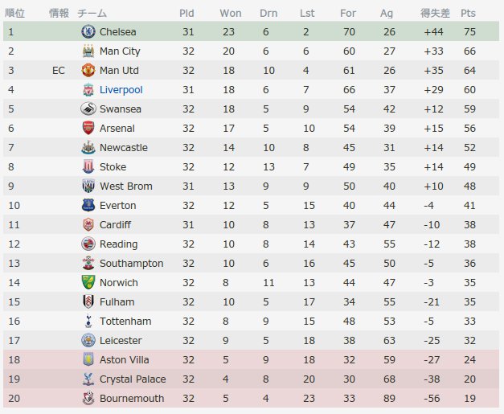504x414 pixels.
Task: Click the Newcastle club badge
Action: 88,147
